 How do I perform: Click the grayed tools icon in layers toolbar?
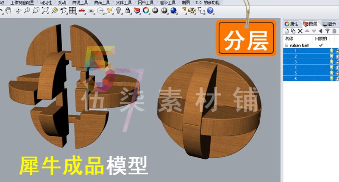pos(334,31)
